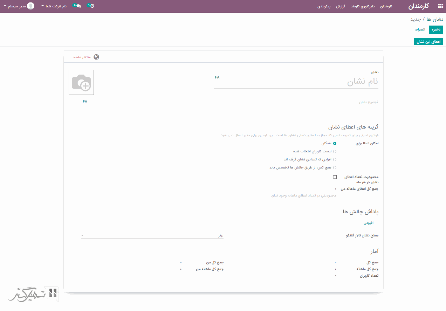Enable monthly badge grant limit checkbox
Viewport: 446px width, 311px height.
pyautogui.click(x=335, y=177)
